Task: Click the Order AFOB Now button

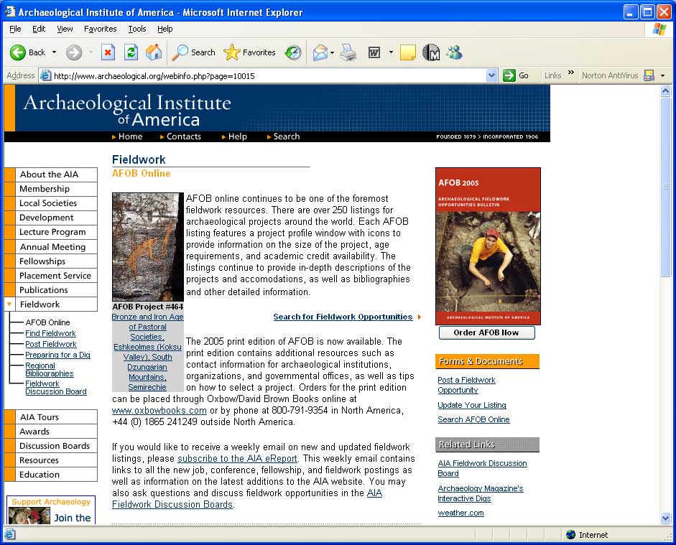Action: (x=487, y=332)
